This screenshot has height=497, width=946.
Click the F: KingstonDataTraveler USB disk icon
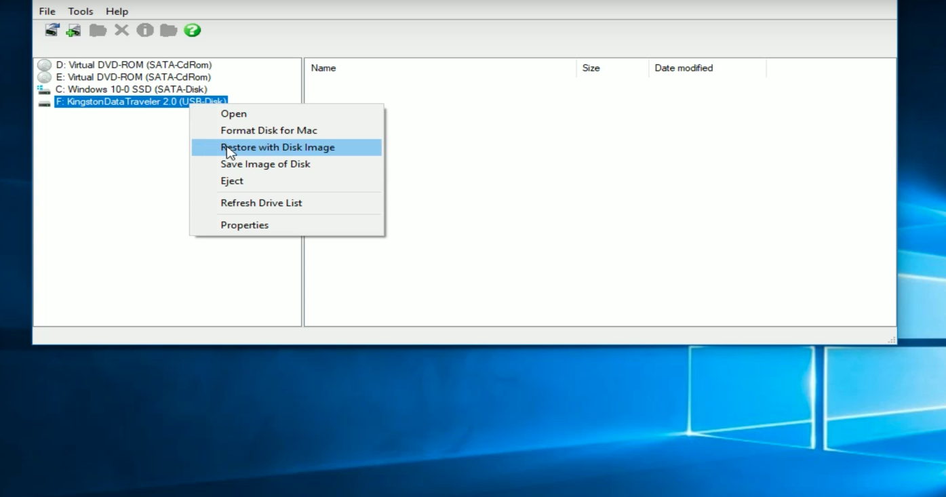click(x=44, y=102)
